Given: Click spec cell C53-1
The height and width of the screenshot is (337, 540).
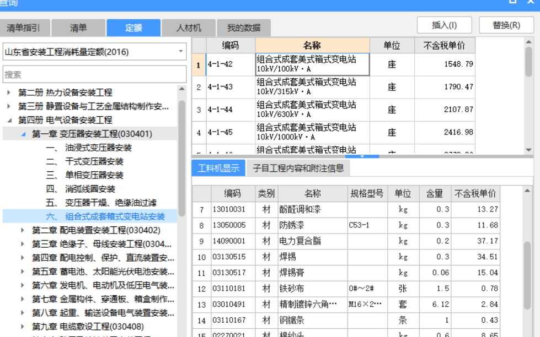Looking at the screenshot, I should (x=367, y=225).
